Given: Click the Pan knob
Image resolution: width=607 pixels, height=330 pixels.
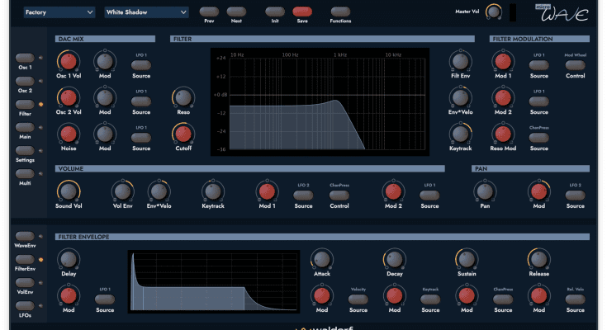Looking at the screenshot, I should 485,191.
